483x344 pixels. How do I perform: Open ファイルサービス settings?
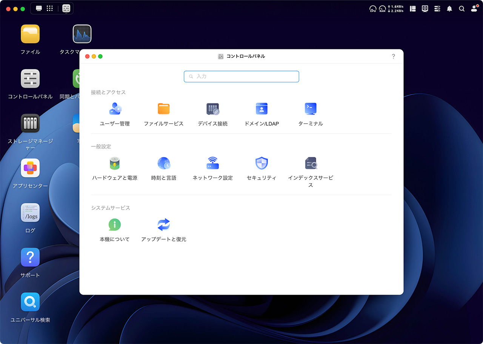click(163, 113)
